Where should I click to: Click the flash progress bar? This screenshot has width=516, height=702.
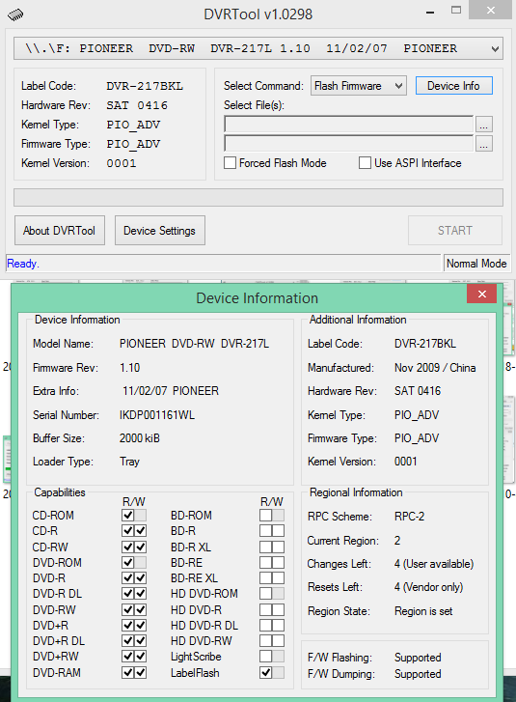click(258, 197)
